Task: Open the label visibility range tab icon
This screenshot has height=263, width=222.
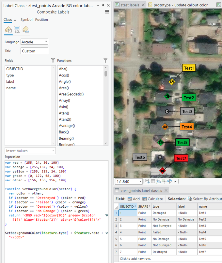Action: coord(26,30)
